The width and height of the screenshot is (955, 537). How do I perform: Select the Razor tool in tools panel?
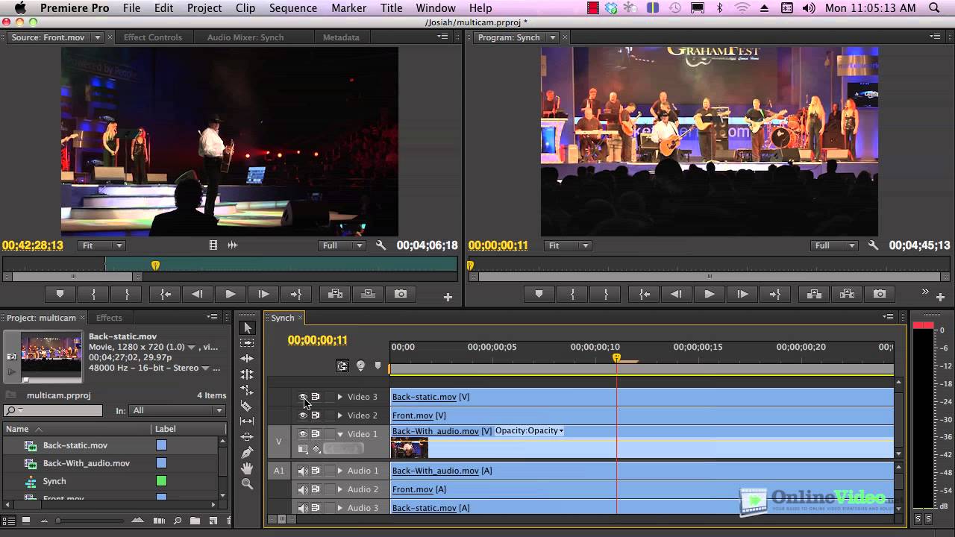[x=247, y=406]
